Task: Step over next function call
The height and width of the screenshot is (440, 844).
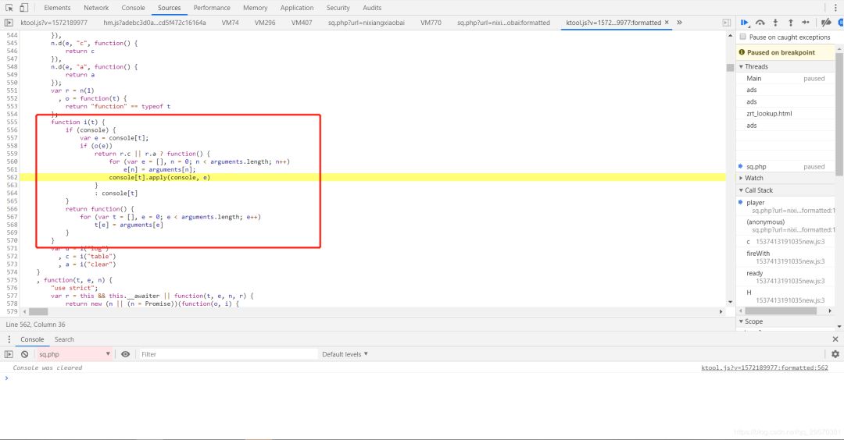Action: click(x=760, y=23)
